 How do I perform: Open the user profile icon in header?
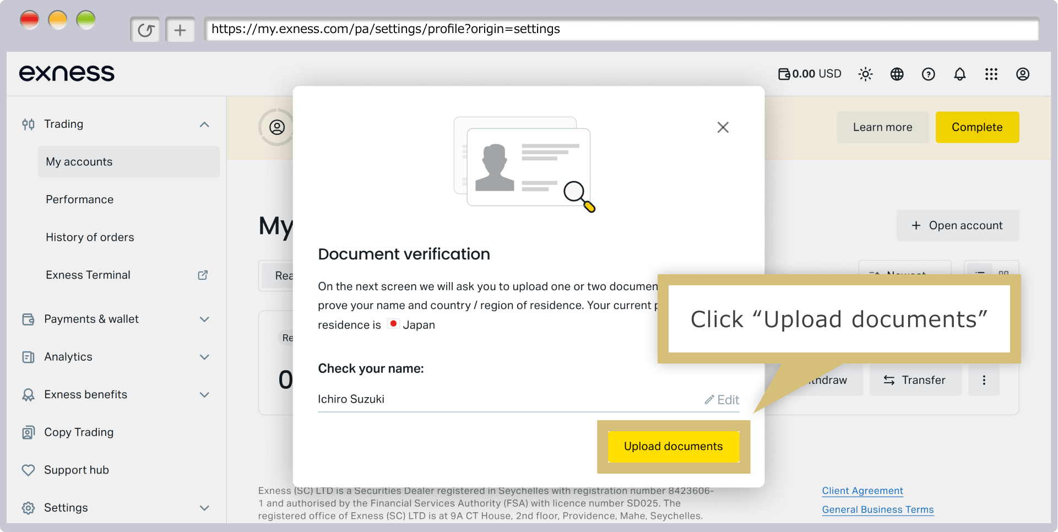point(1022,74)
